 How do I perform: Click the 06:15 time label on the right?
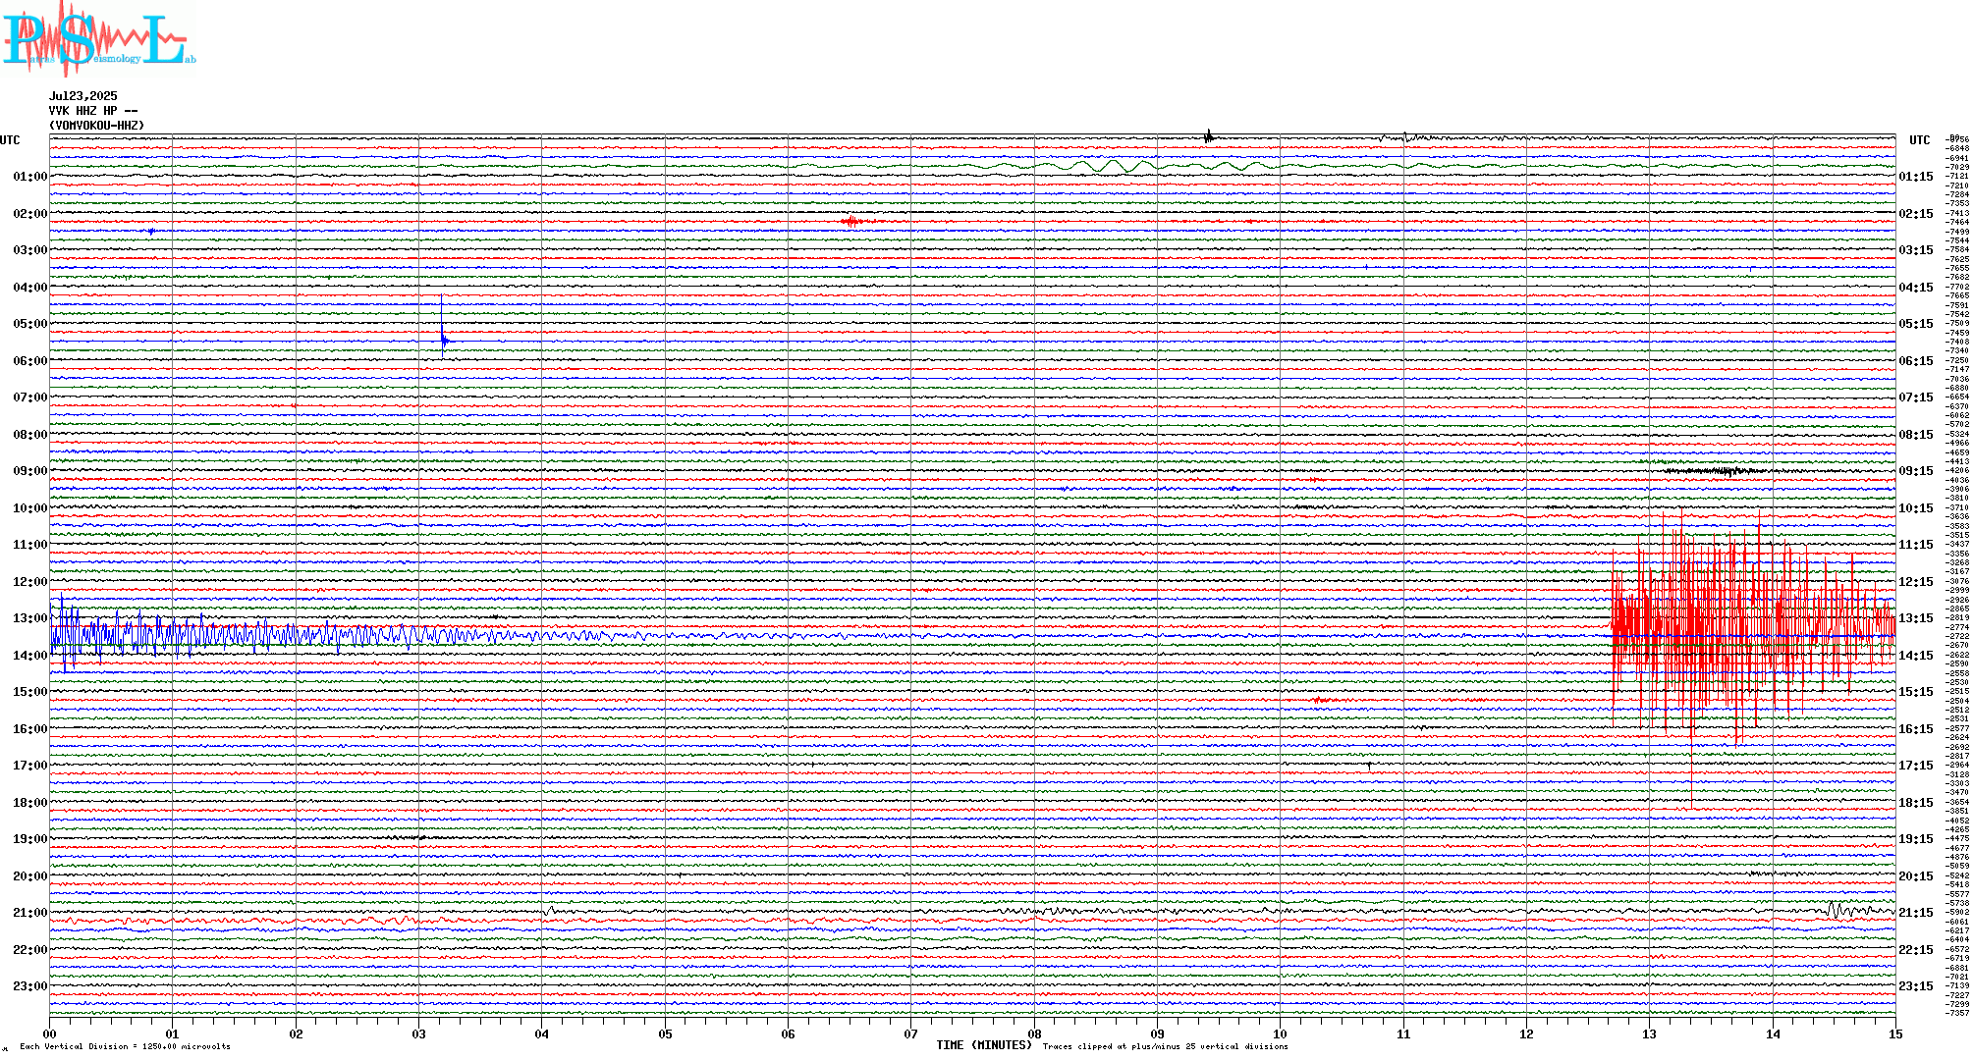(x=1916, y=361)
